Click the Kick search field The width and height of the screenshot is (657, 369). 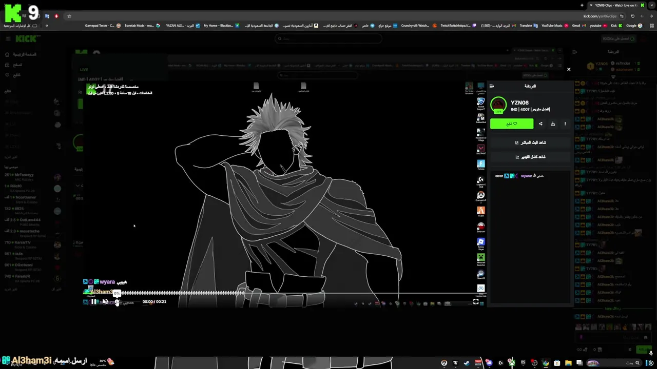pos(328,38)
